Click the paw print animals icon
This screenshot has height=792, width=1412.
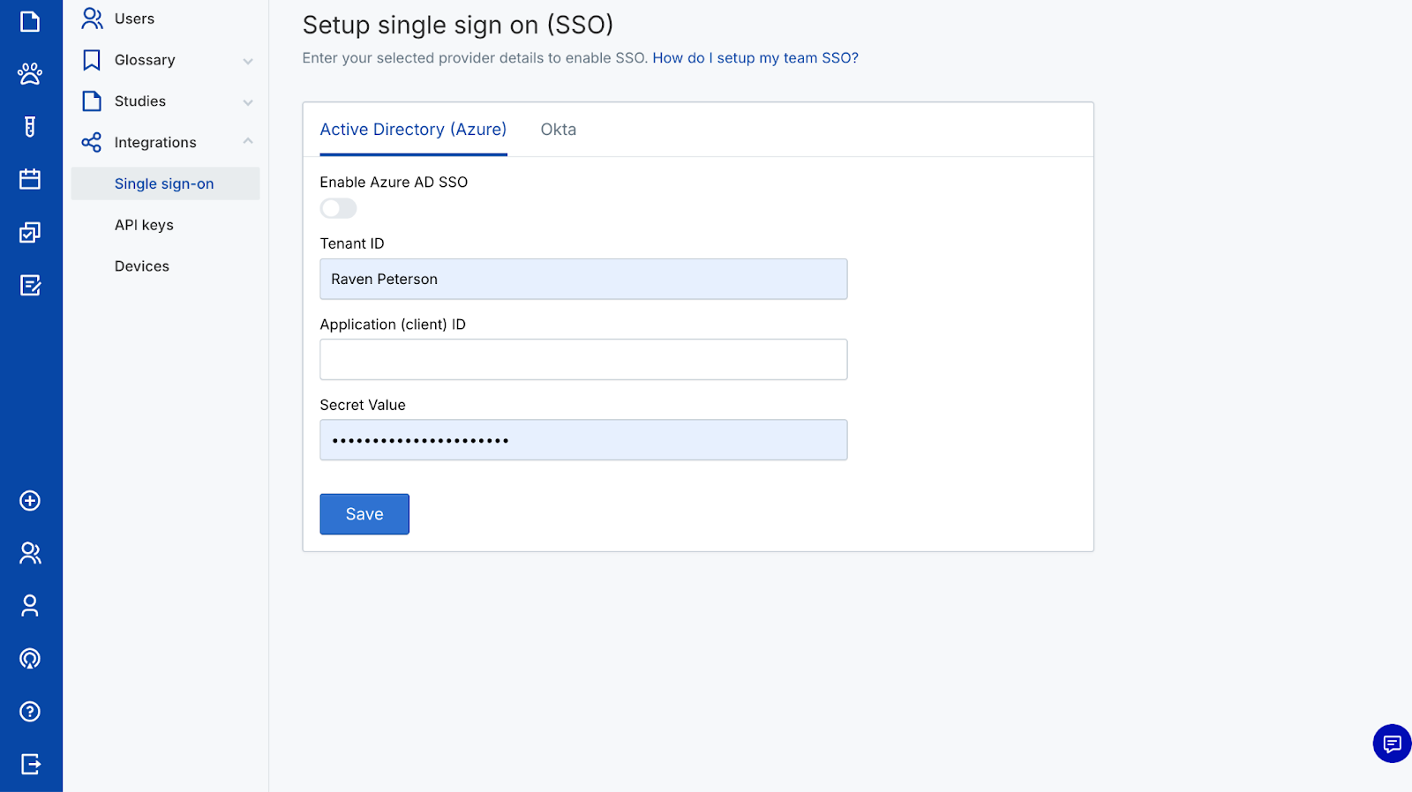[30, 74]
